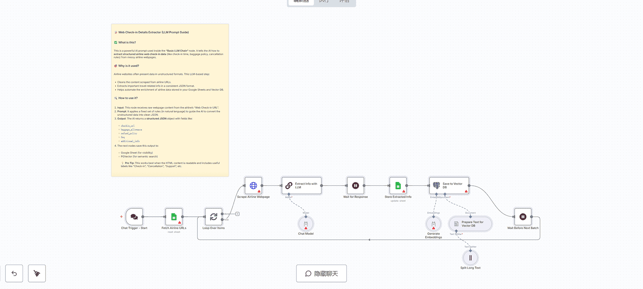Switch to the 编辑器 tab

(301, 2)
